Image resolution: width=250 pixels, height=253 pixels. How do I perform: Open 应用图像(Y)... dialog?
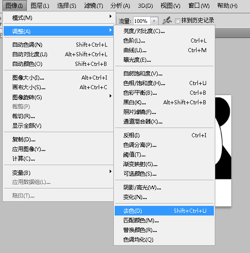click(59, 149)
